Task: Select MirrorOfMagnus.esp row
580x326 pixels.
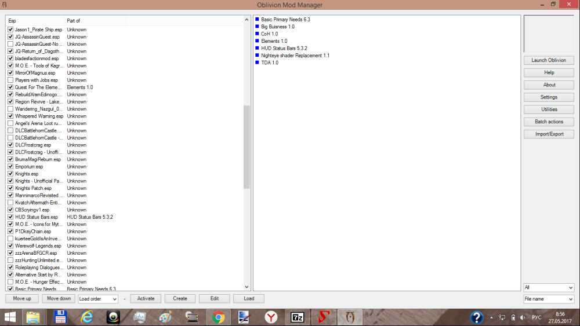Action: point(125,73)
